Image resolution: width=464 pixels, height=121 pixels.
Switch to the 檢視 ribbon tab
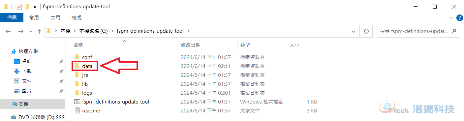tap(77, 17)
